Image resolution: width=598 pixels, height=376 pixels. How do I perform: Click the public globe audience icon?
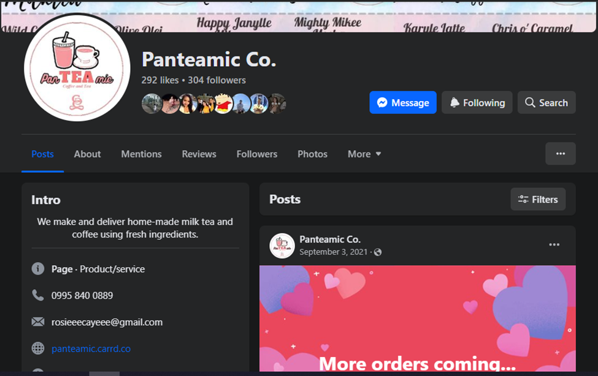378,252
